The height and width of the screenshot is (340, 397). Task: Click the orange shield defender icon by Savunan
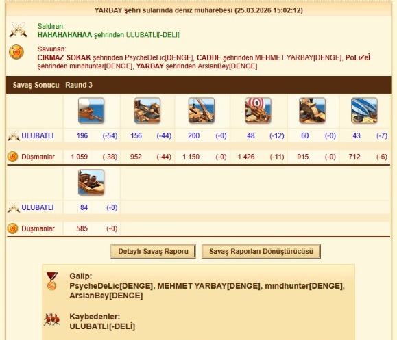click(x=16, y=52)
